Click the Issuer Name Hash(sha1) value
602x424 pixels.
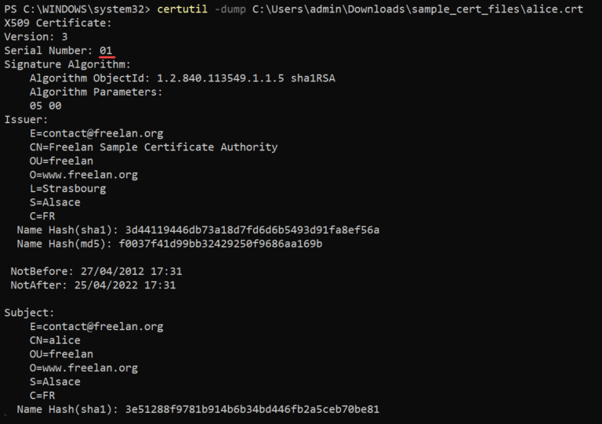click(252, 230)
